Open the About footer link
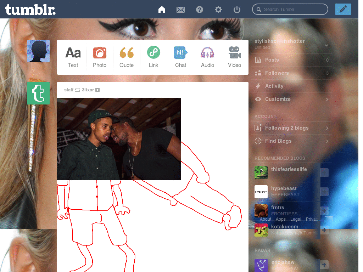Viewport: 363px width, 272px height. (265, 219)
